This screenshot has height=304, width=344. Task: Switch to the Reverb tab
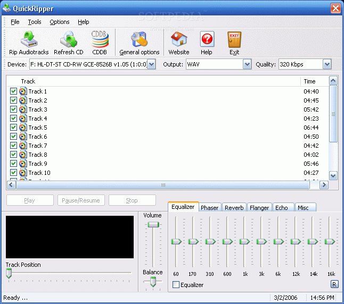pos(234,207)
